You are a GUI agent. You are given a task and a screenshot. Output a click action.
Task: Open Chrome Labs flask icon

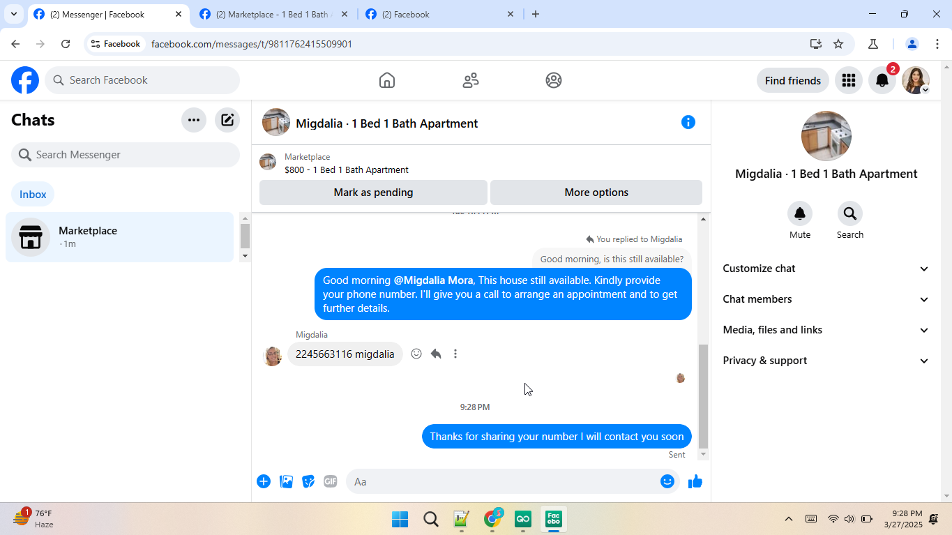coord(872,44)
